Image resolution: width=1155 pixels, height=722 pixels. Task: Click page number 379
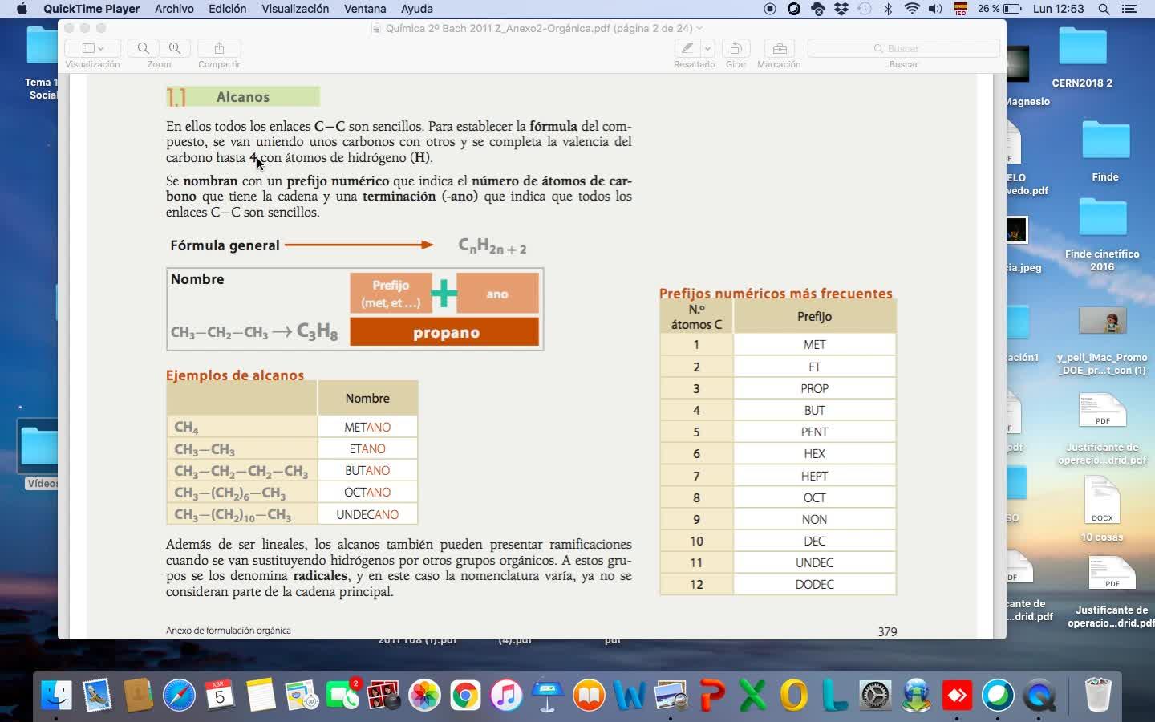pyautogui.click(x=887, y=631)
